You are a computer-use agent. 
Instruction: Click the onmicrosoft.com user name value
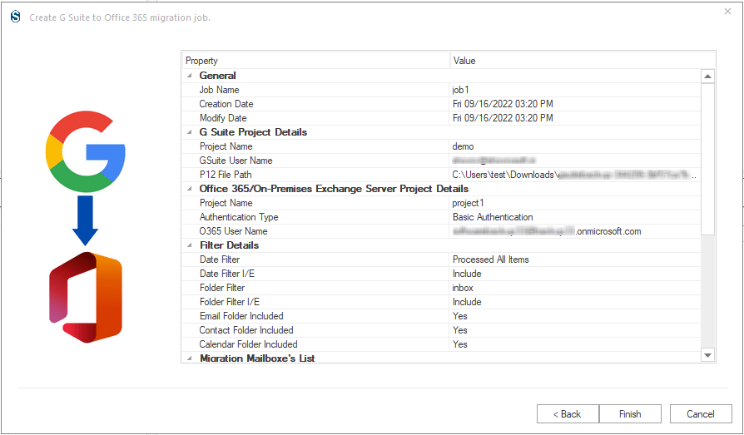[x=574, y=231]
